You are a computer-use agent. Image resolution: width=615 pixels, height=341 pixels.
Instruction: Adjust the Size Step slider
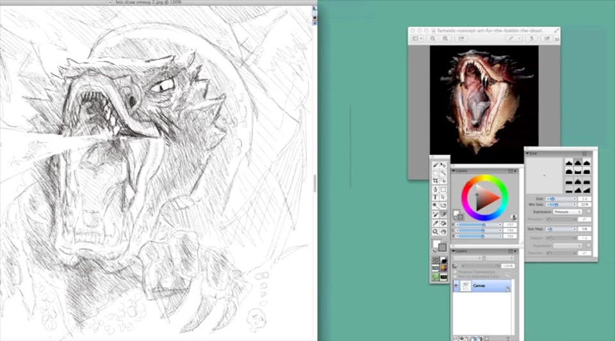pyautogui.click(x=561, y=228)
